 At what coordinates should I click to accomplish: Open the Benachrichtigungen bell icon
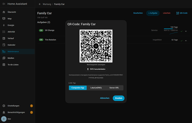pos(4,112)
